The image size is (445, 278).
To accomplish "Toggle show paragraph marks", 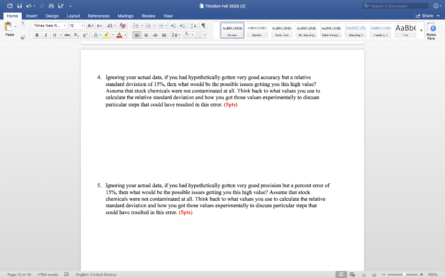I will pos(203,26).
